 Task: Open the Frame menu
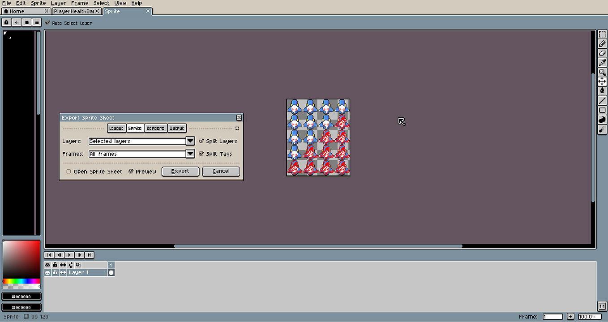point(79,3)
